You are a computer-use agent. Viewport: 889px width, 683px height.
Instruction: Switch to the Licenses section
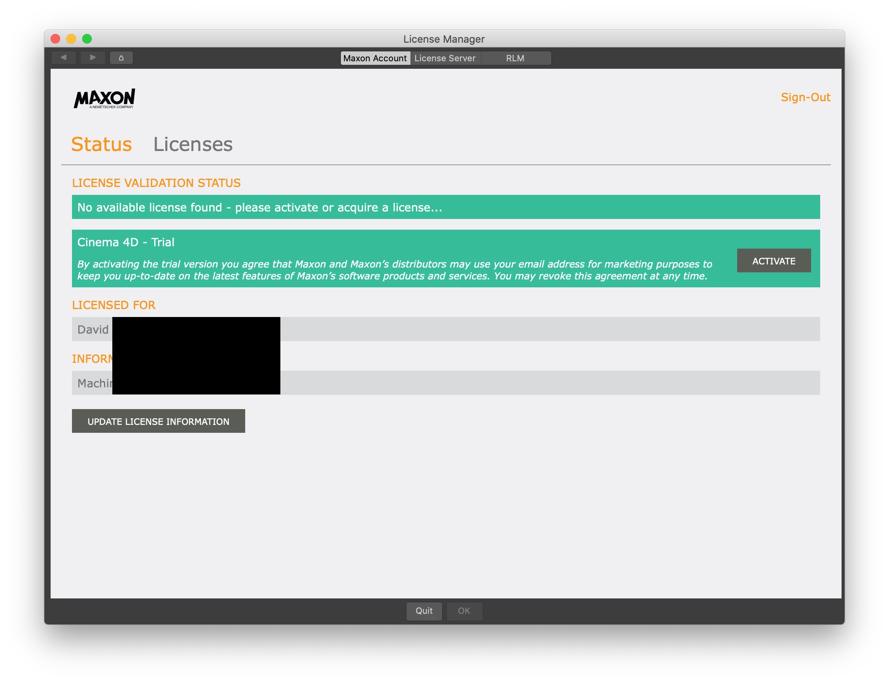(x=193, y=144)
